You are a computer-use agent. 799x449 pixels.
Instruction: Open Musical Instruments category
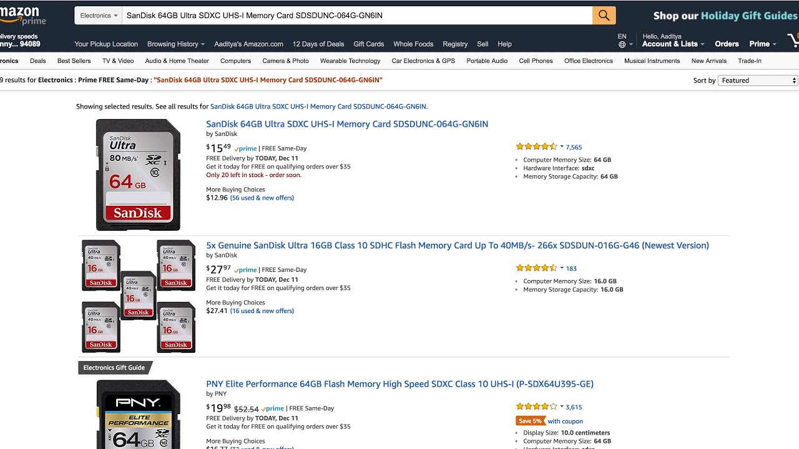coord(652,61)
